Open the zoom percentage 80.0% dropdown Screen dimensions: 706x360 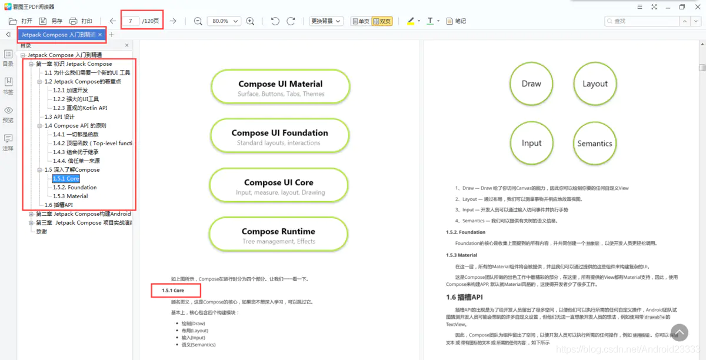pyautogui.click(x=224, y=21)
